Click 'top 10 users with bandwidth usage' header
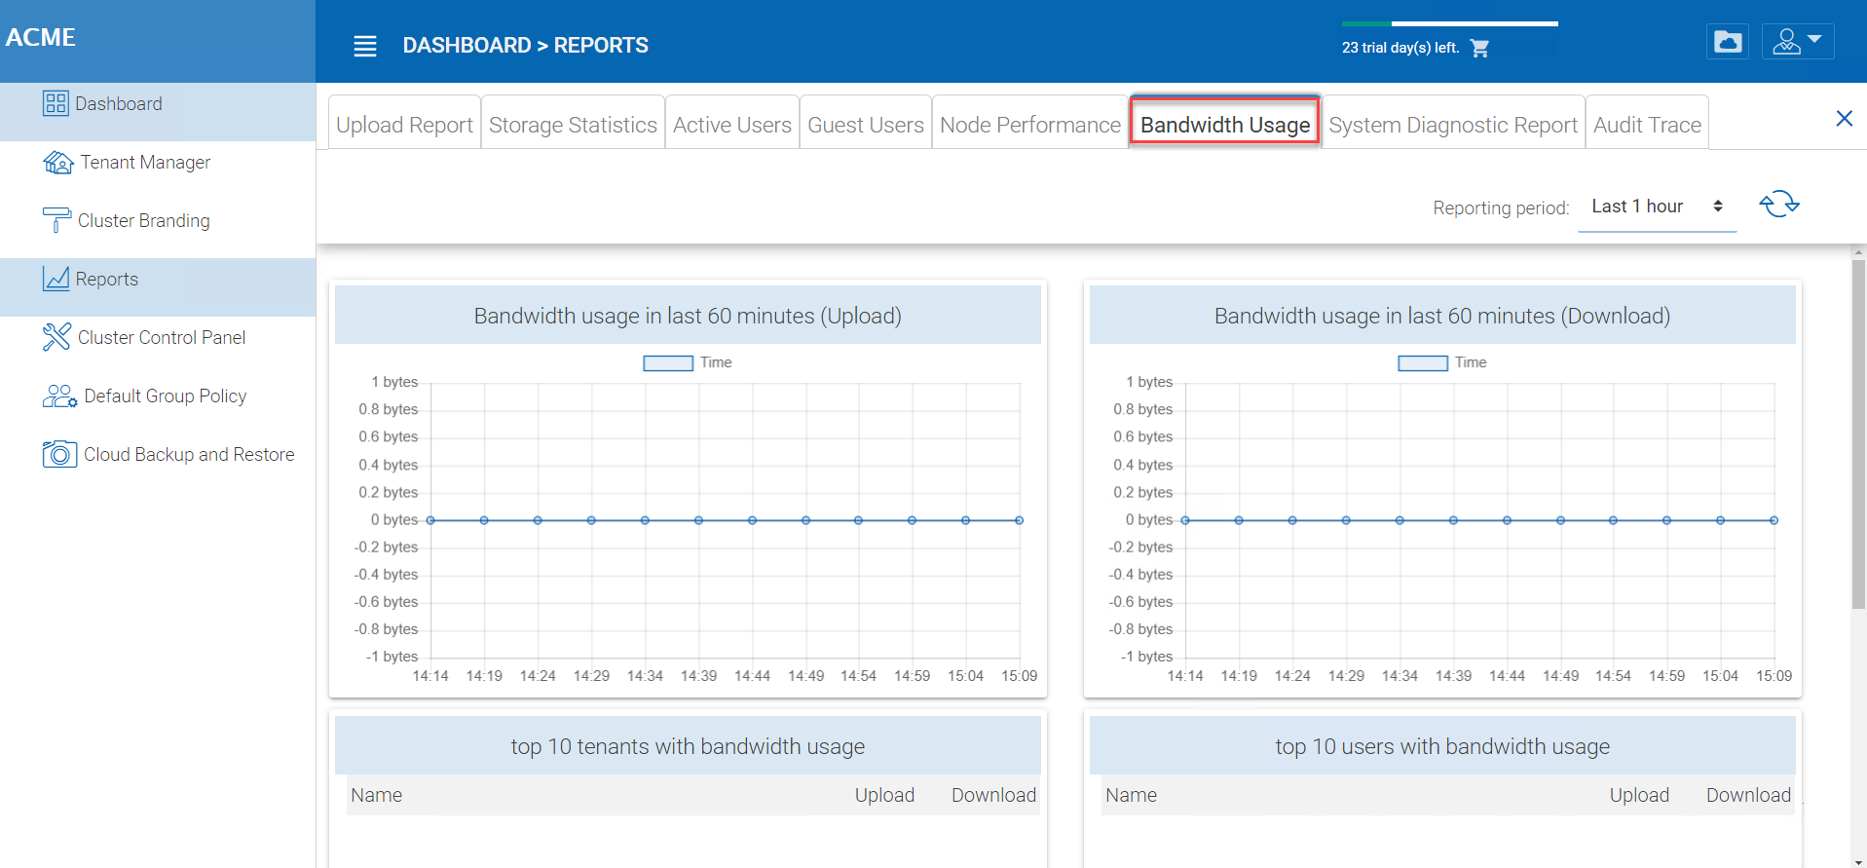The width and height of the screenshot is (1867, 868). tap(1442, 746)
